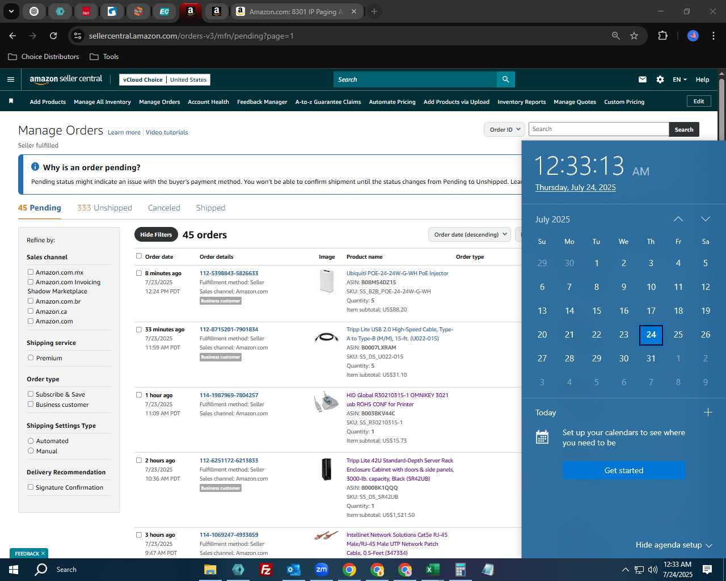Open the Windows notification center icon
Image resolution: width=726 pixels, height=581 pixels.
pyautogui.click(x=707, y=570)
